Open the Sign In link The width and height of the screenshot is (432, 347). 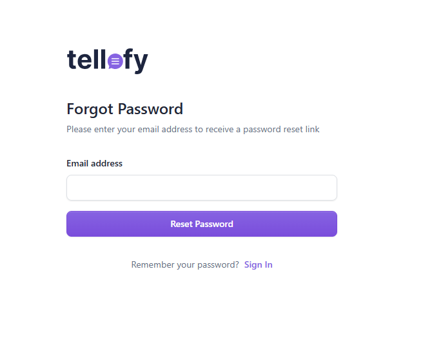258,264
